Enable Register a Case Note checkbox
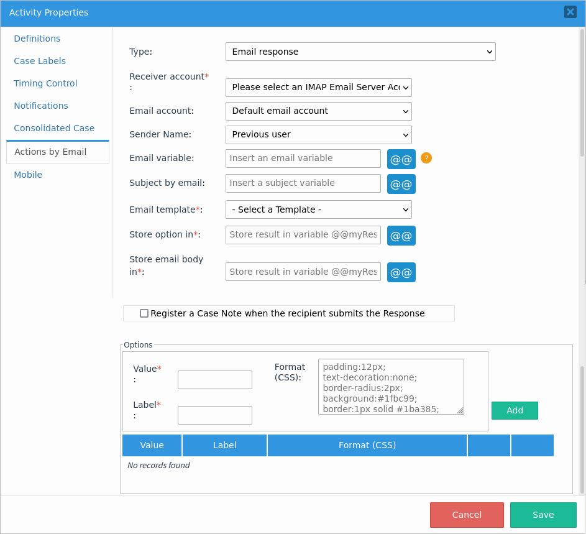586x534 pixels. coord(144,313)
